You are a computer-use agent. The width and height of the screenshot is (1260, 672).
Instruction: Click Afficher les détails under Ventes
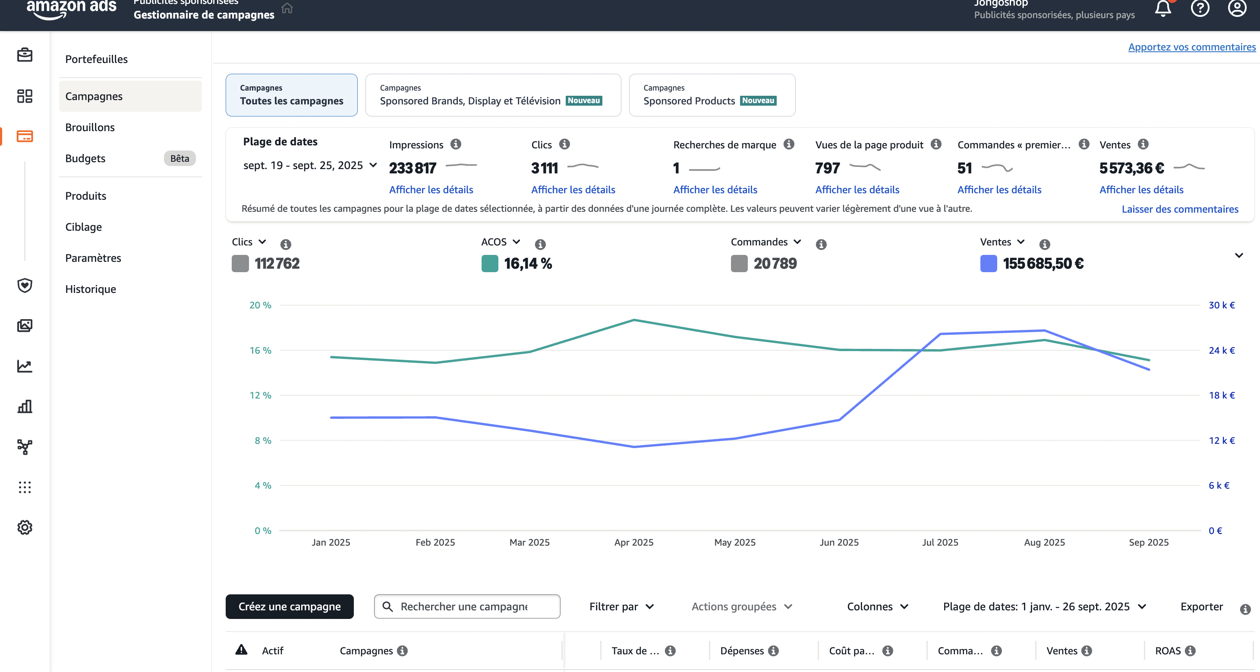(x=1141, y=190)
